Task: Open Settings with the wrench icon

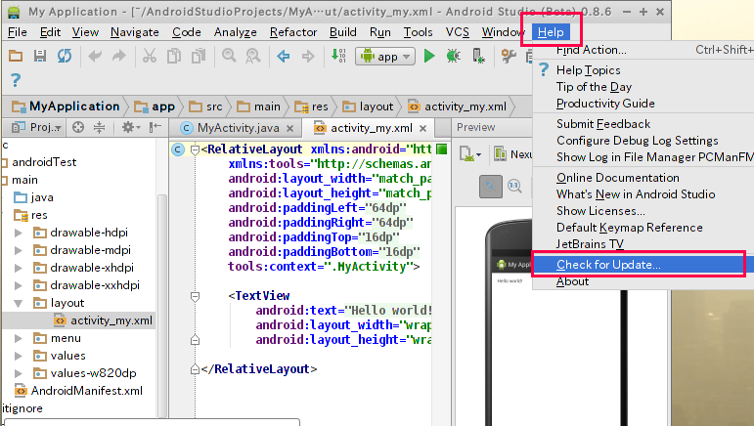Action: click(509, 57)
